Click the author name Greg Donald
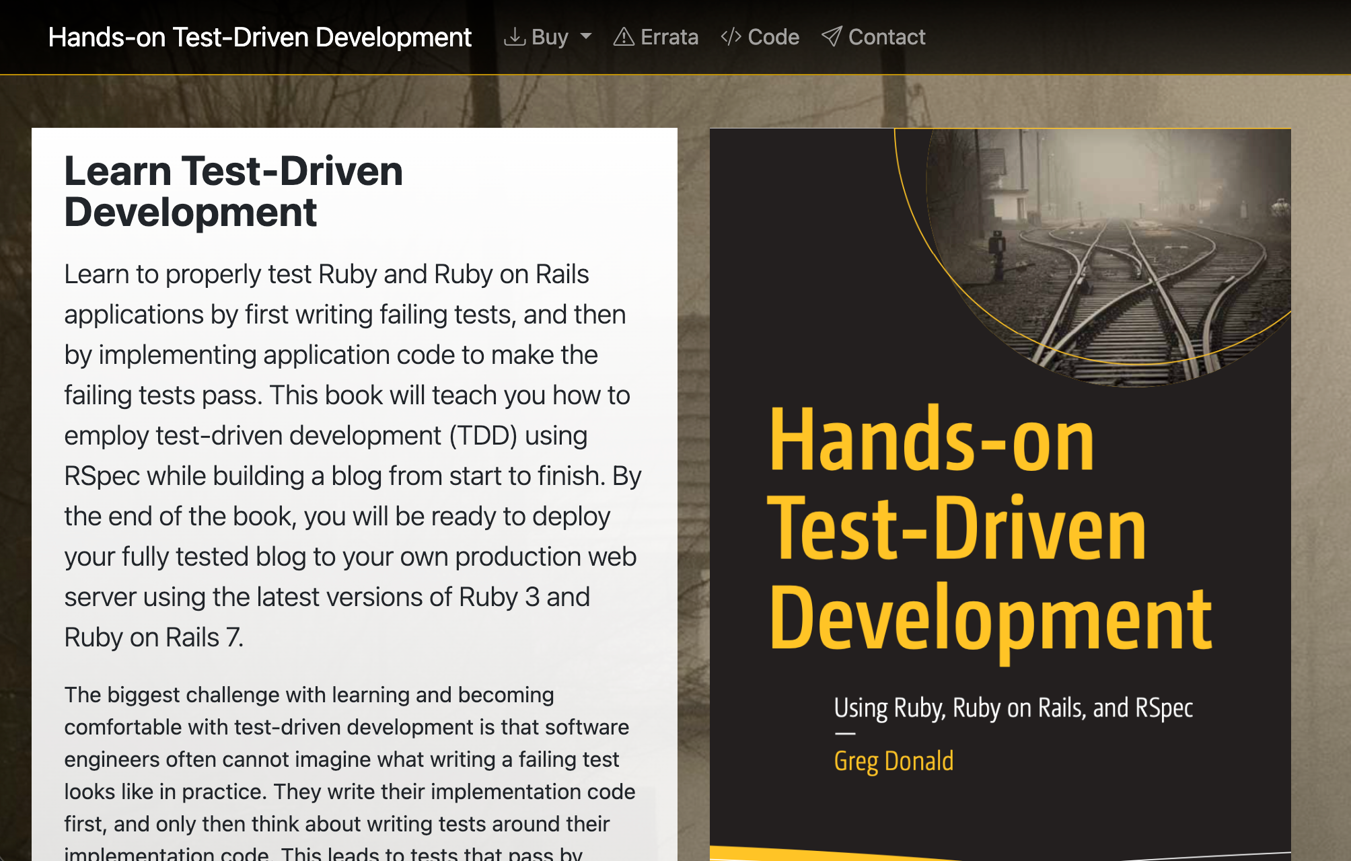The height and width of the screenshot is (861, 1351). [x=893, y=761]
